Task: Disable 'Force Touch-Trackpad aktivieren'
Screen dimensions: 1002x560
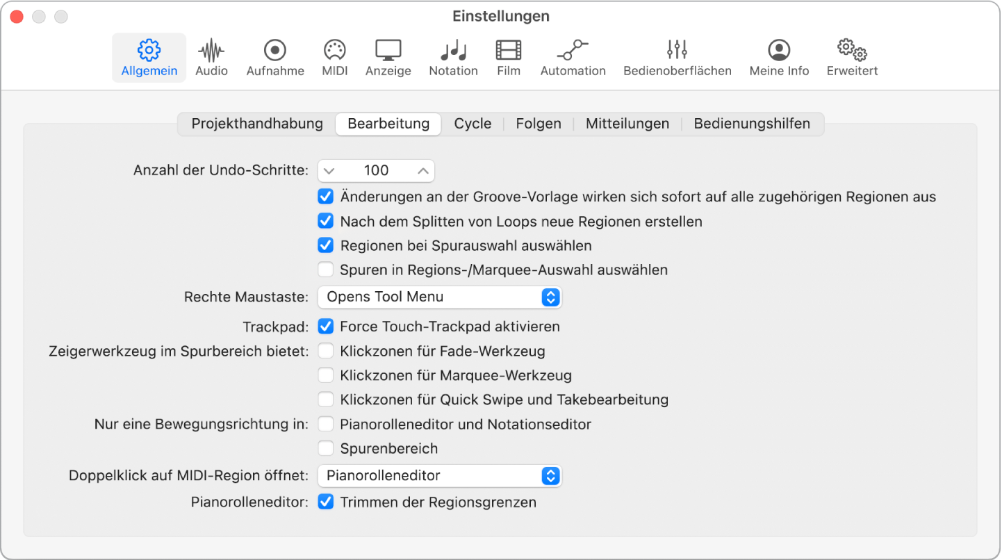Action: (325, 326)
